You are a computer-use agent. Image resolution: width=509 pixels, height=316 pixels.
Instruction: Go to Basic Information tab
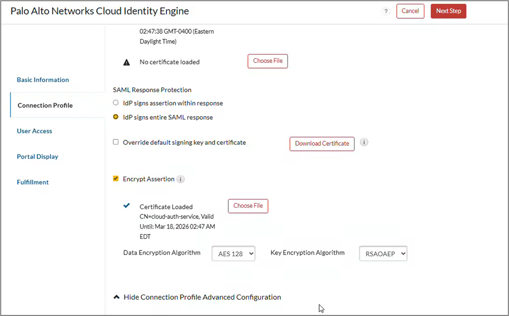click(43, 80)
